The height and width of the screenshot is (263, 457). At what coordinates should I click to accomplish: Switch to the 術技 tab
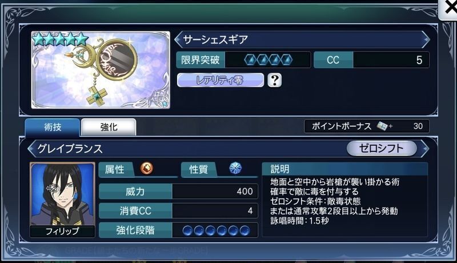[52, 127]
